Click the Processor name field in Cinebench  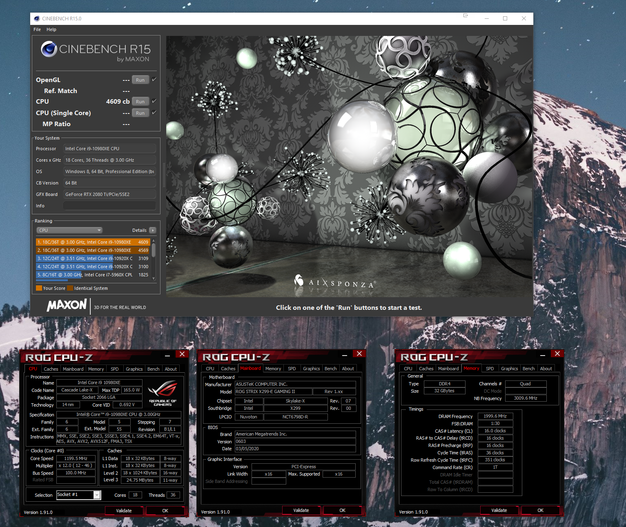pos(109,149)
